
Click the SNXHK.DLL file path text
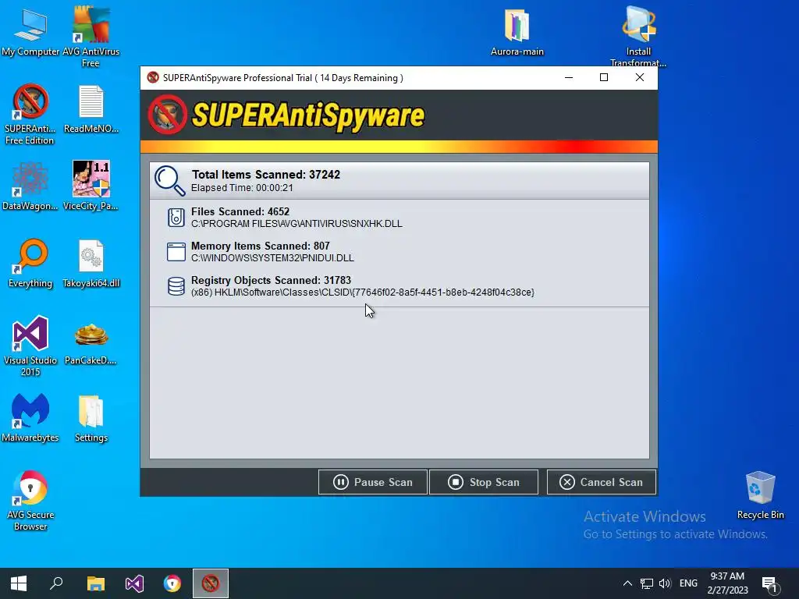coord(297,224)
